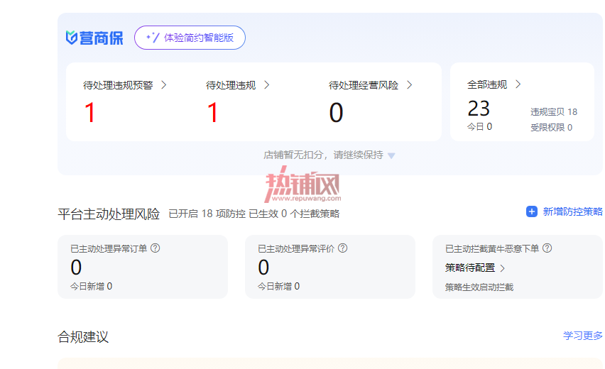Show help icon beside 已主动拦截黄牛恶意下单

[547, 248]
